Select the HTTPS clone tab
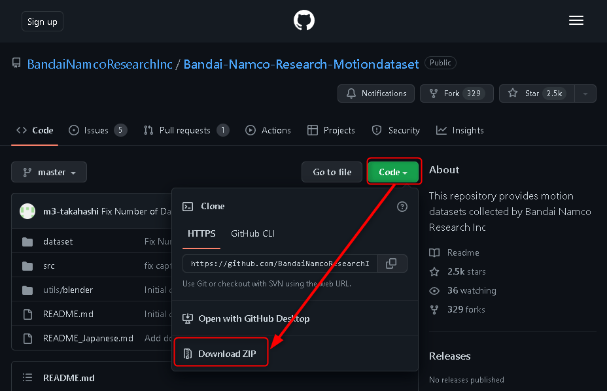Image resolution: width=607 pixels, height=391 pixels. [201, 234]
